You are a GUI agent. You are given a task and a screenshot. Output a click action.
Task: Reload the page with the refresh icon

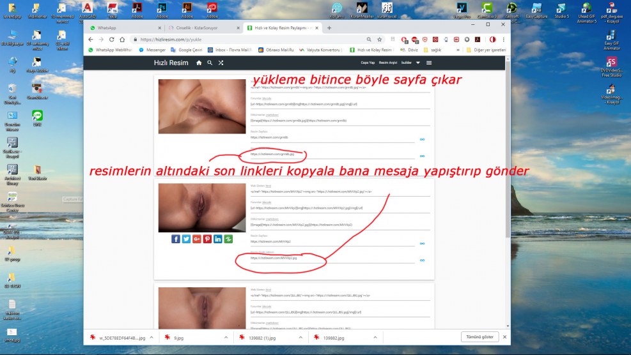click(x=113, y=40)
